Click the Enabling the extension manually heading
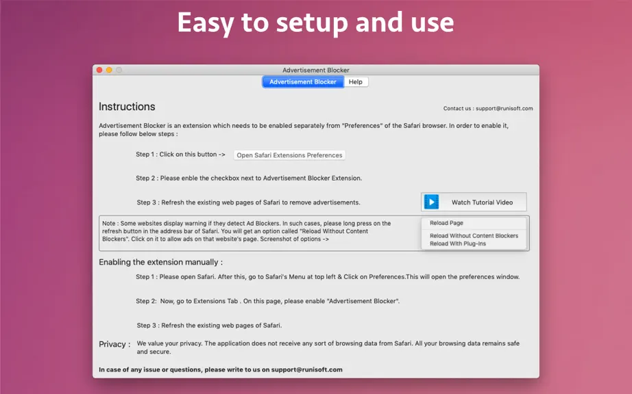The height and width of the screenshot is (394, 632). click(160, 262)
